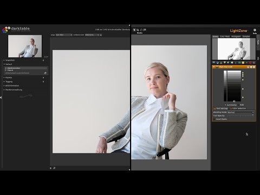Expand the Maskenverwaltung module
Screen dimensions: 260x195
[4, 90]
